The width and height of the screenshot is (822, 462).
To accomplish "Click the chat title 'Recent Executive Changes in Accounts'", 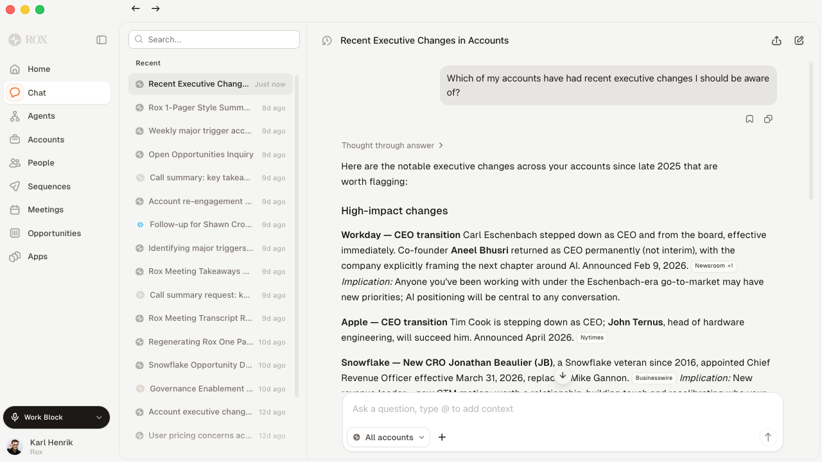I will [424, 40].
